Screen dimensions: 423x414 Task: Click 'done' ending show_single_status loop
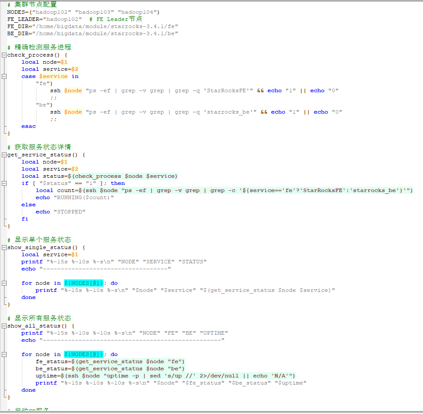pos(29,298)
